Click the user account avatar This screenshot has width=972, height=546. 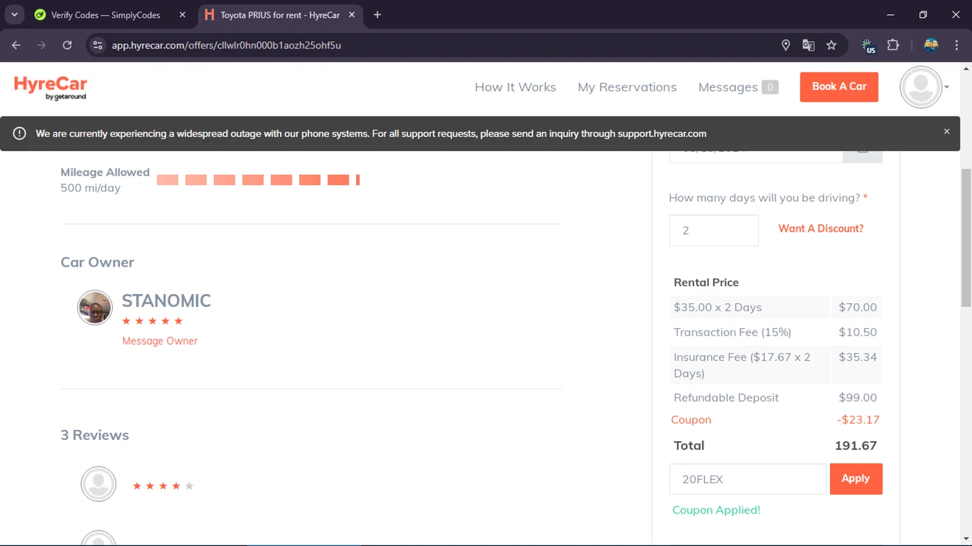click(920, 87)
